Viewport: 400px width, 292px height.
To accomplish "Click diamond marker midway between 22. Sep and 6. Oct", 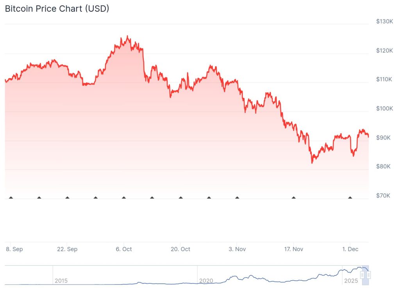I will pos(96,198).
